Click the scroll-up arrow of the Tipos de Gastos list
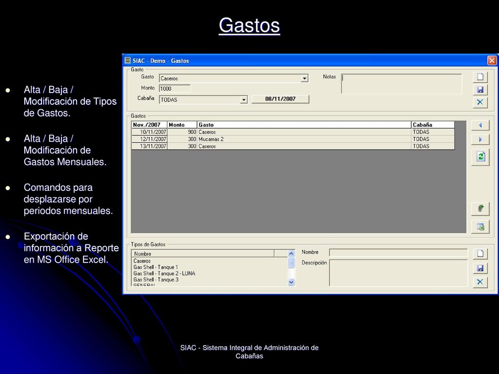This screenshot has height=374, width=499. click(x=291, y=254)
